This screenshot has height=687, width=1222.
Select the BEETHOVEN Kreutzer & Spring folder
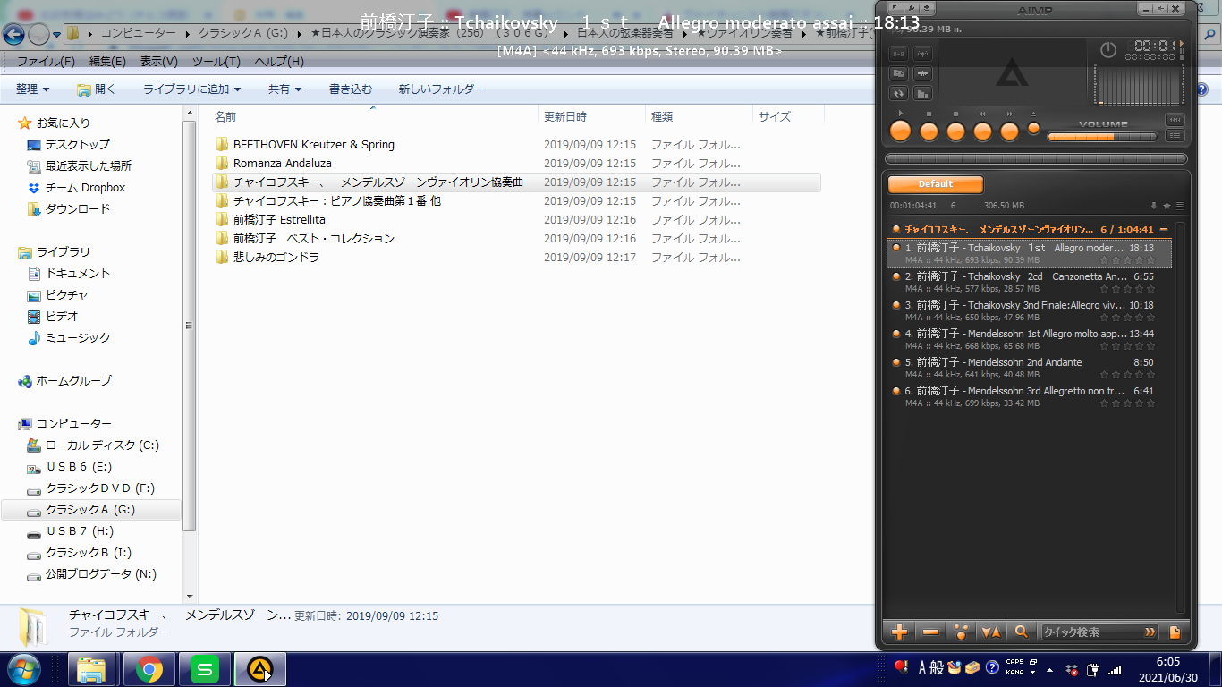(x=314, y=144)
